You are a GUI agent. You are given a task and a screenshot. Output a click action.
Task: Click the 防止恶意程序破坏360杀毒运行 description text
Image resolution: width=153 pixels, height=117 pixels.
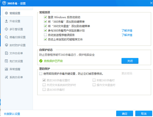pos(67,55)
